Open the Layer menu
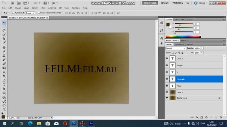Screen dimensions: 227x127 [26, 8]
